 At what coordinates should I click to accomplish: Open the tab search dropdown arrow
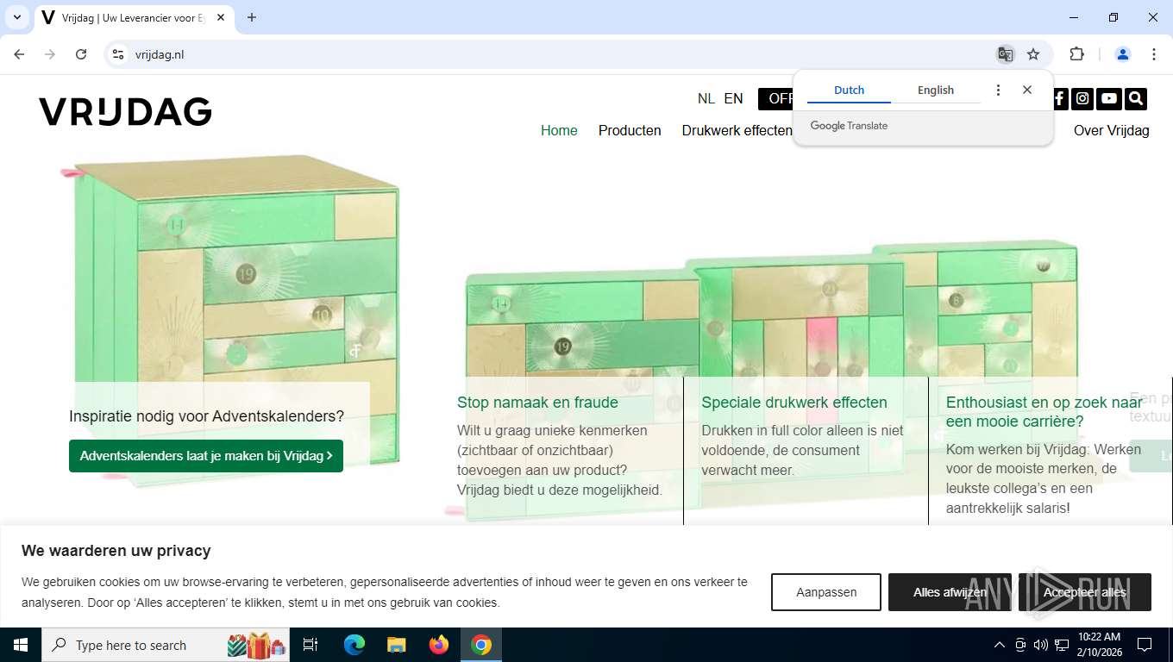(x=16, y=17)
